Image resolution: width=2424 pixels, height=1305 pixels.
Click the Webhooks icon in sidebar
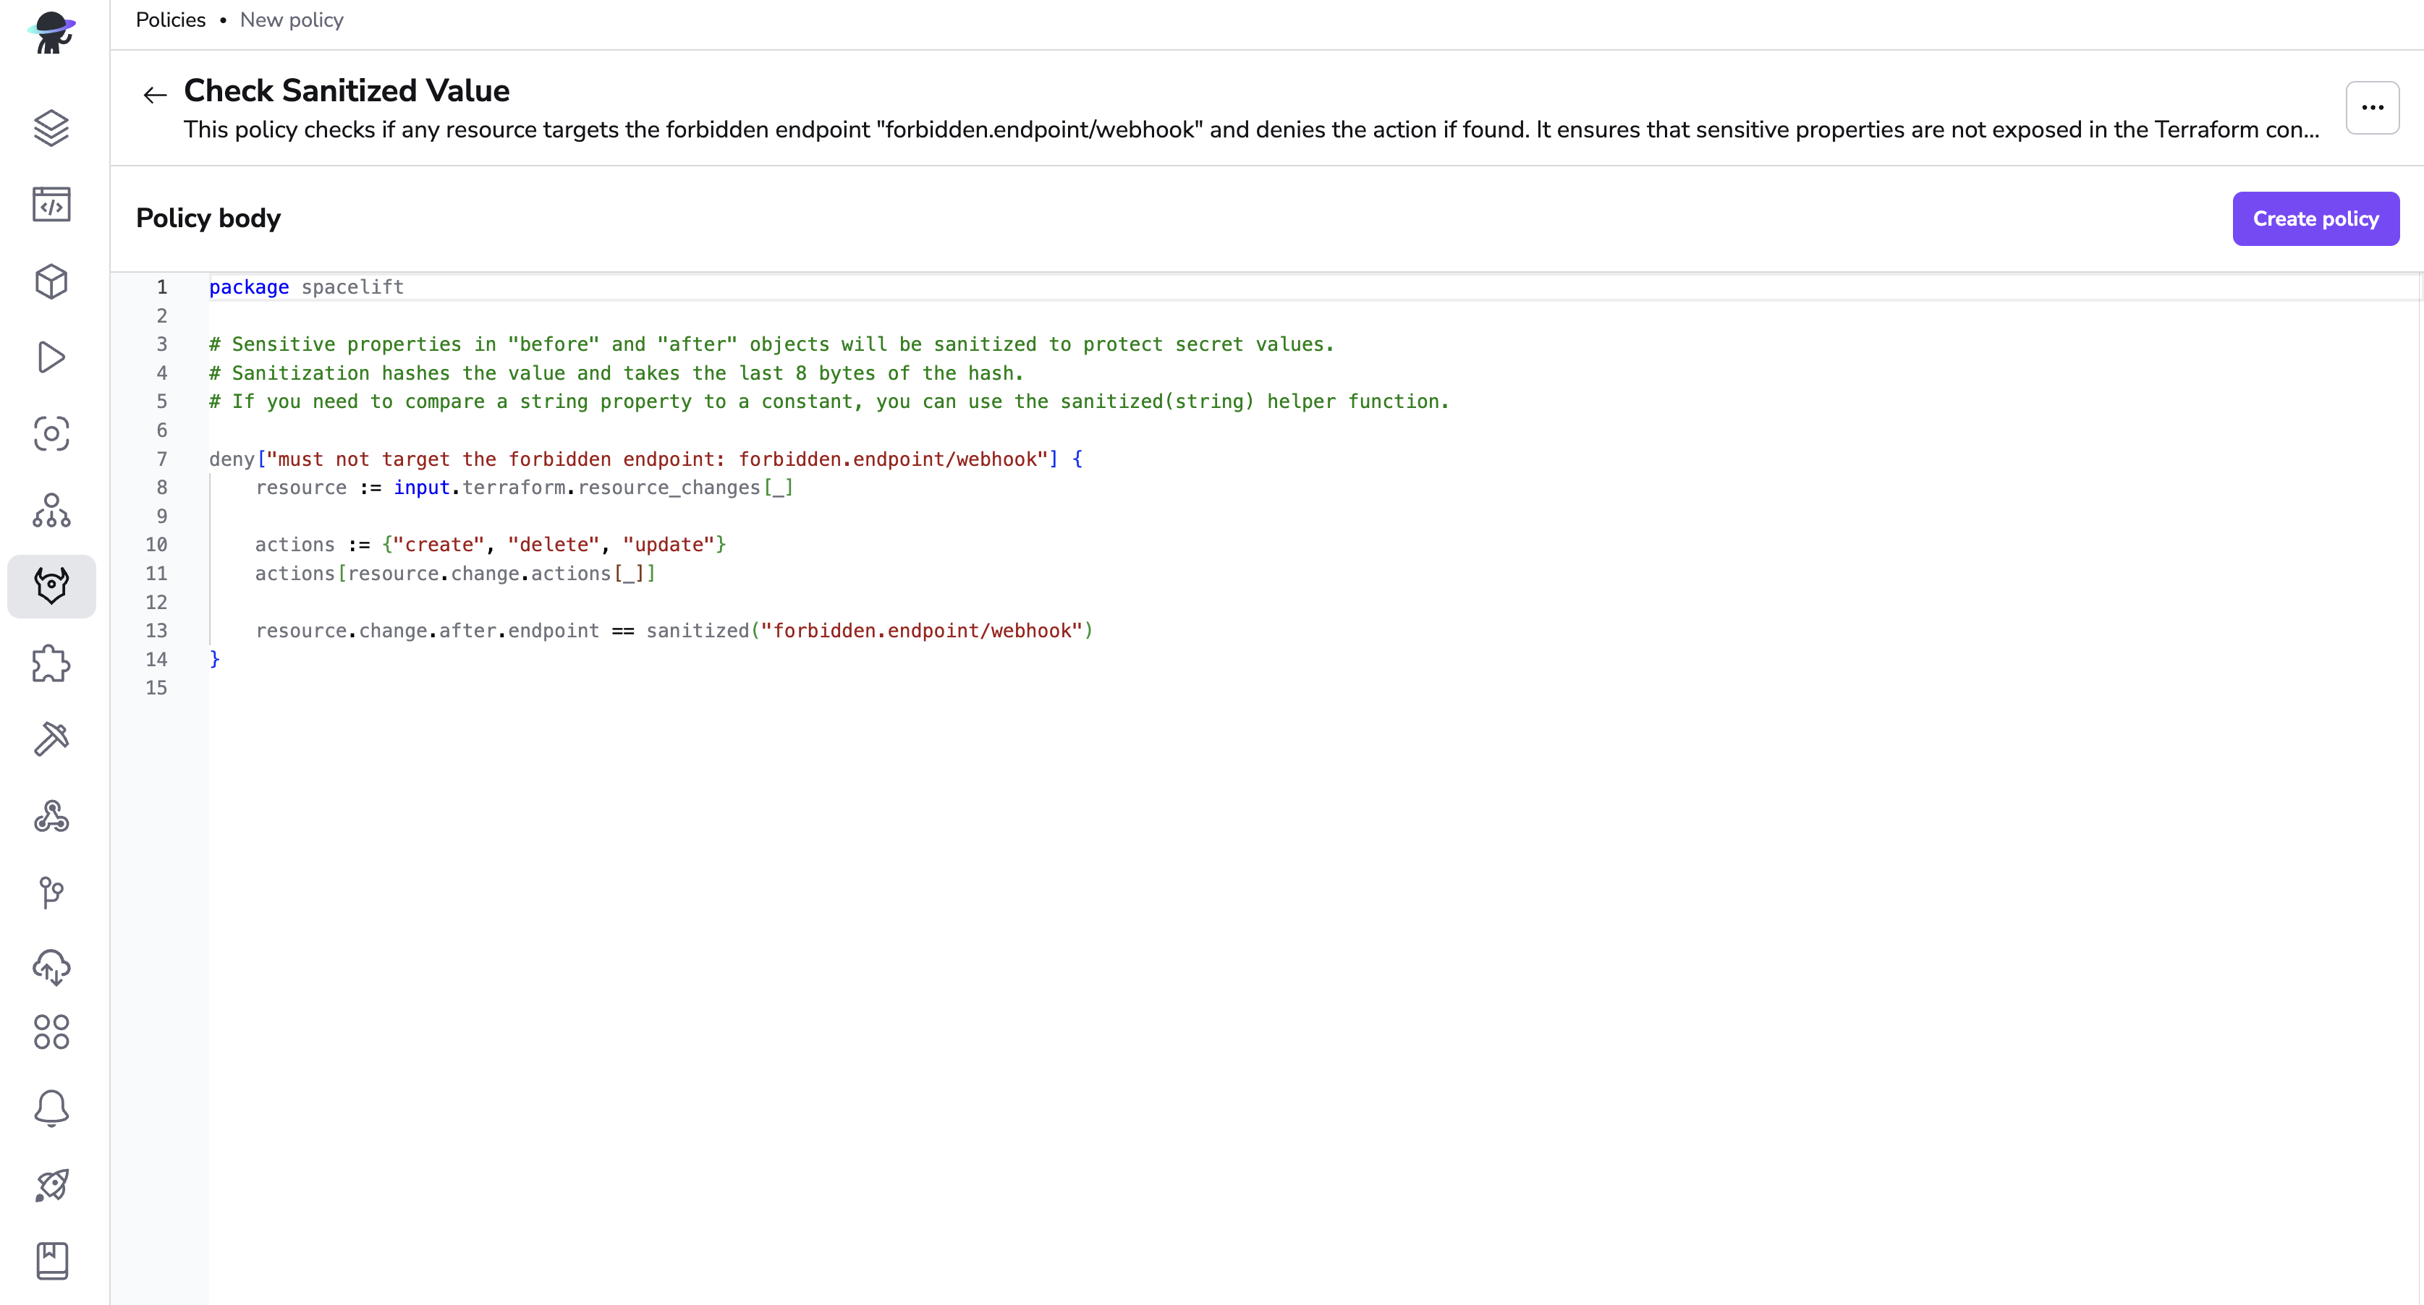coord(51,816)
